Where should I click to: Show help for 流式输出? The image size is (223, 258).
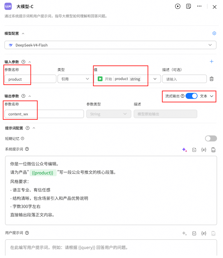click(182, 96)
